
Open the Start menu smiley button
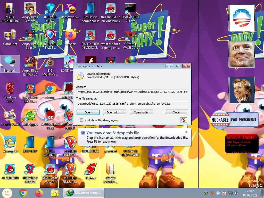click(7, 193)
